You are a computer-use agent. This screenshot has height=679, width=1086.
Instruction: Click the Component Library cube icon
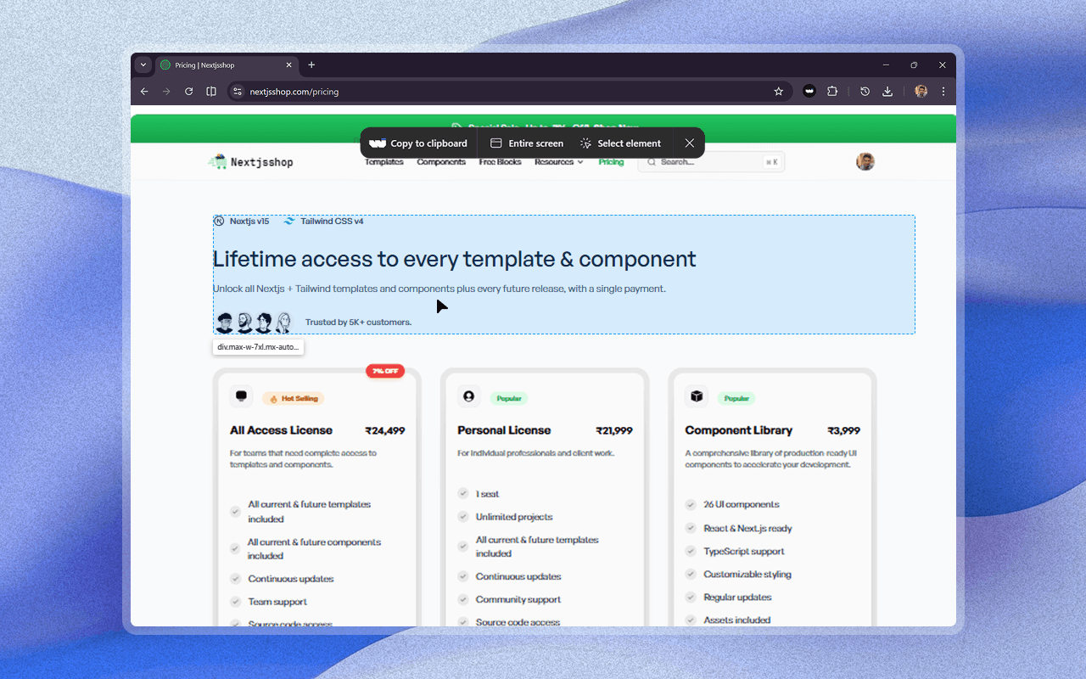coord(697,396)
